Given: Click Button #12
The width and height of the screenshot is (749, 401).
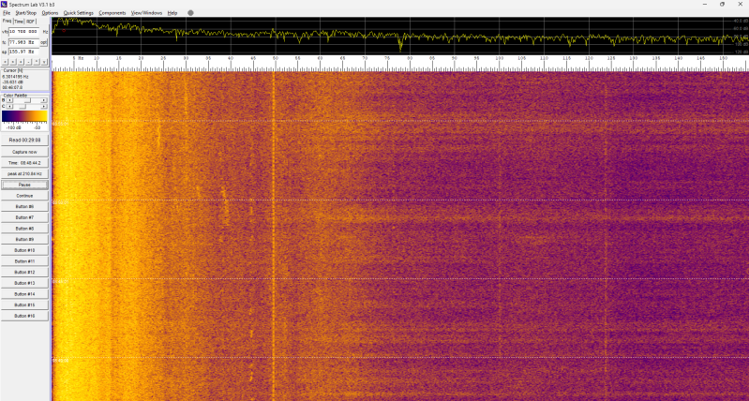Looking at the screenshot, I should pyautogui.click(x=24, y=272).
